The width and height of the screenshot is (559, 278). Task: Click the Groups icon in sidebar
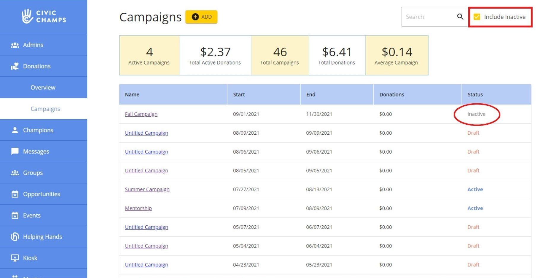click(x=15, y=173)
